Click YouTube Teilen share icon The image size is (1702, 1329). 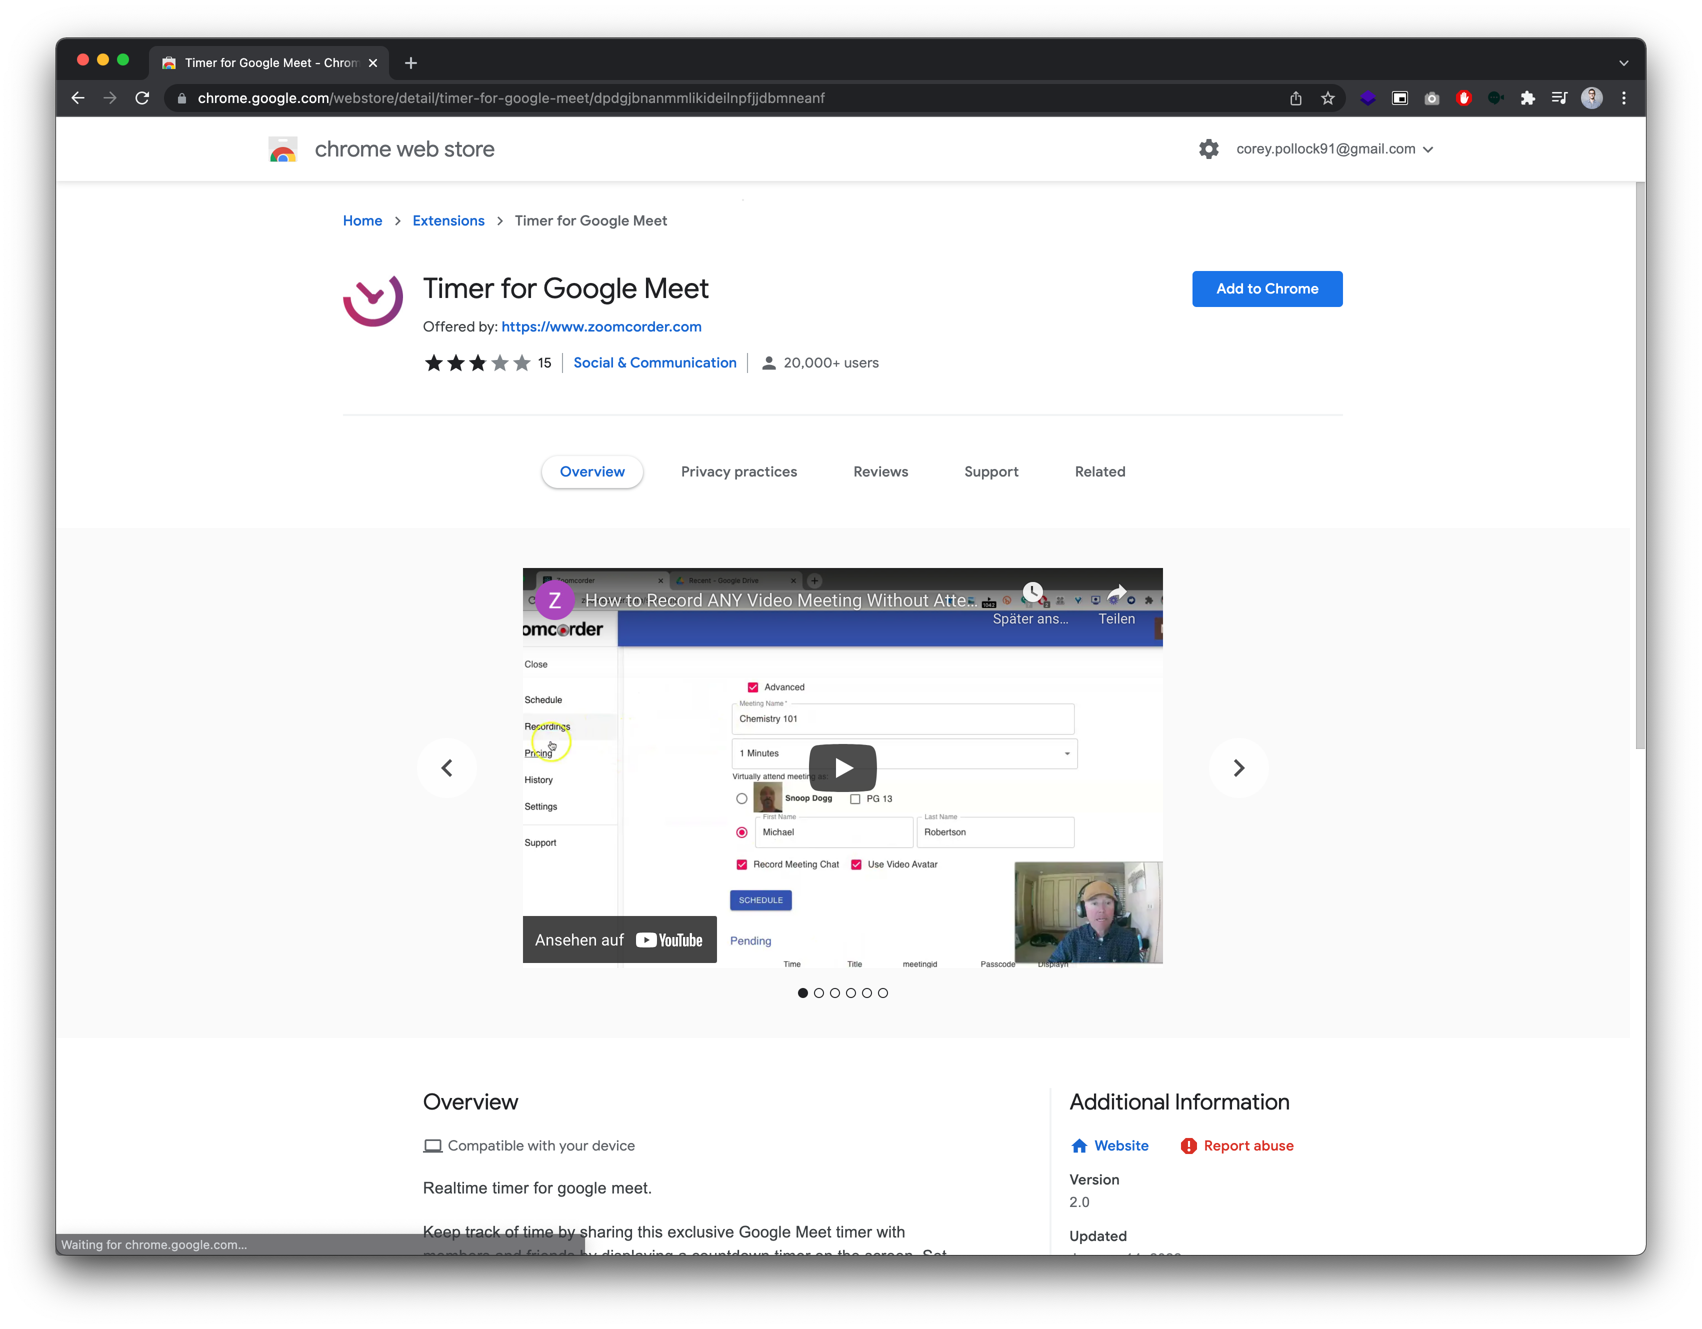click(x=1116, y=594)
